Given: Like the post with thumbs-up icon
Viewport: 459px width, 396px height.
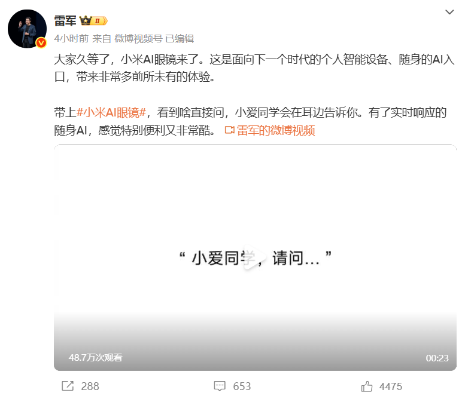Looking at the screenshot, I should click(x=366, y=386).
